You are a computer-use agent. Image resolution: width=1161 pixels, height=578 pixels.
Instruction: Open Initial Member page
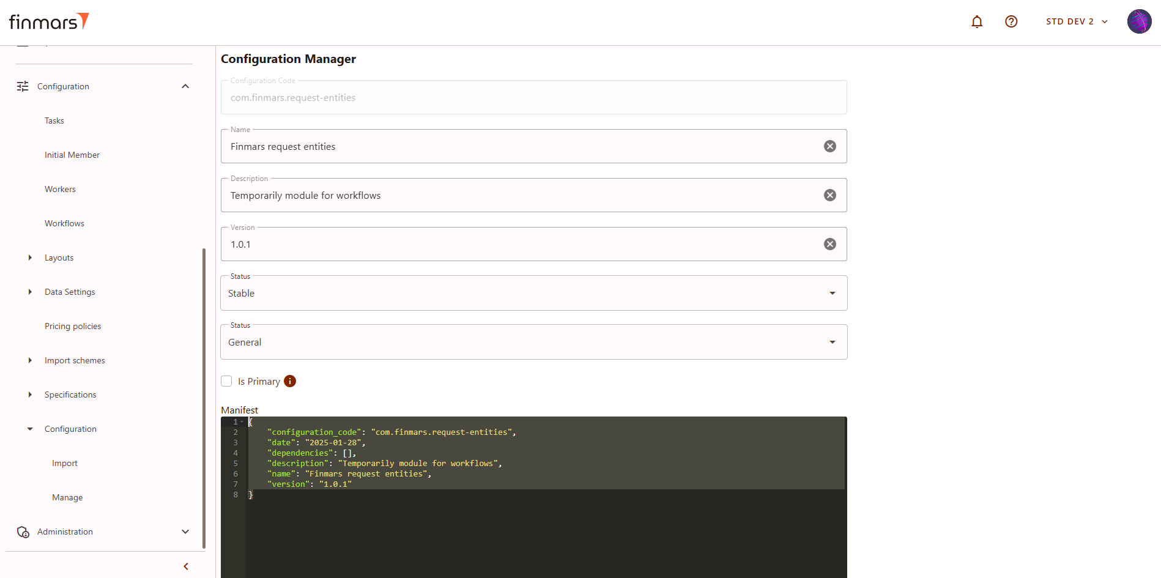(72, 155)
